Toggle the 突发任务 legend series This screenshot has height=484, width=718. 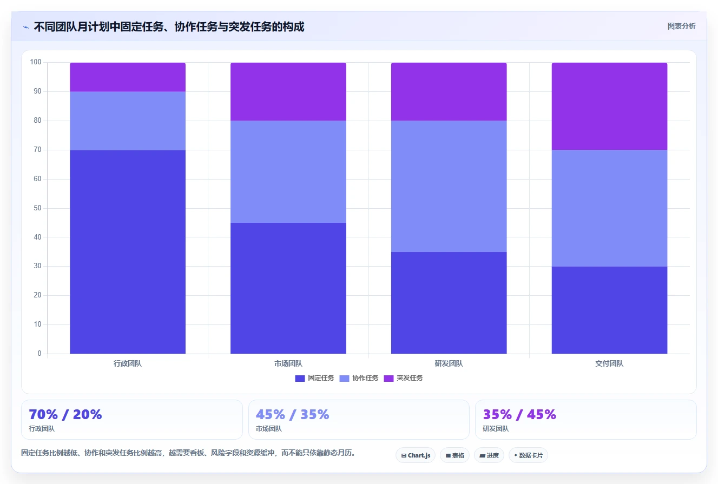point(403,378)
